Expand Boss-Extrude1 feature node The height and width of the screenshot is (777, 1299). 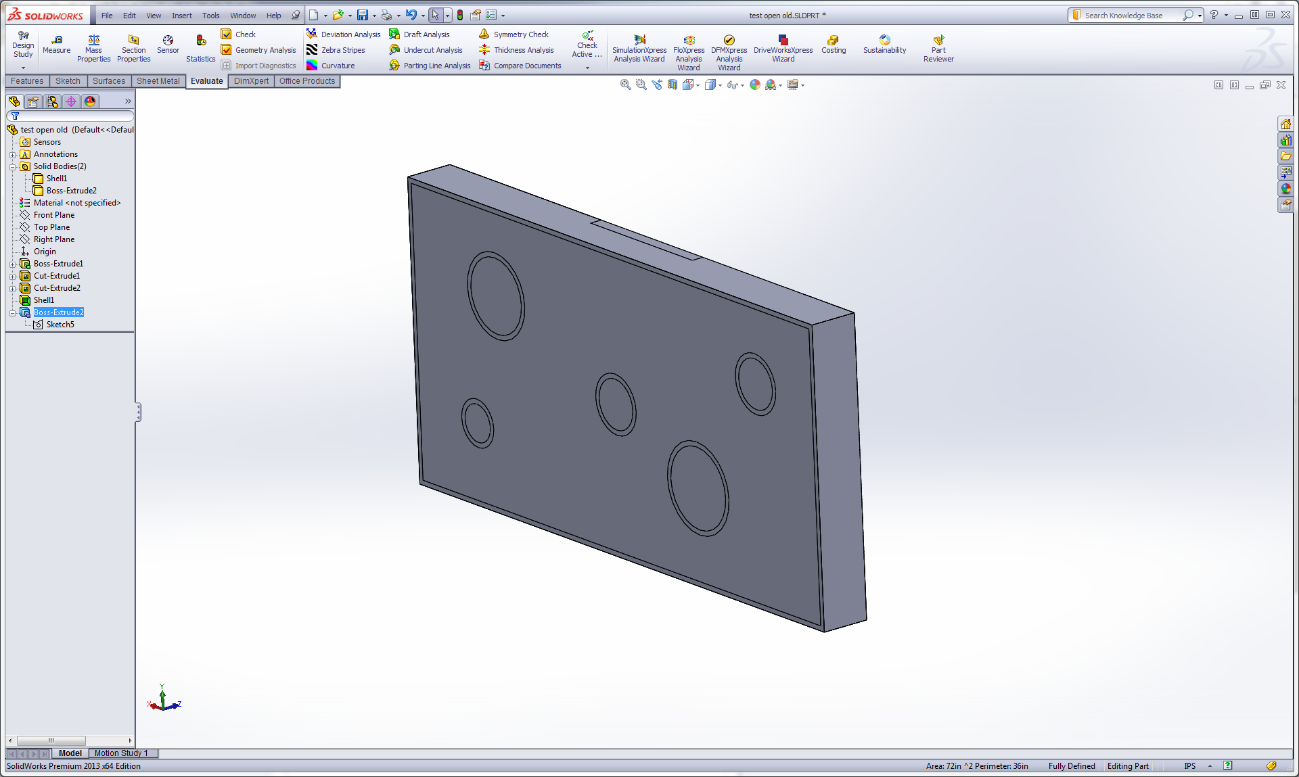pyautogui.click(x=12, y=264)
